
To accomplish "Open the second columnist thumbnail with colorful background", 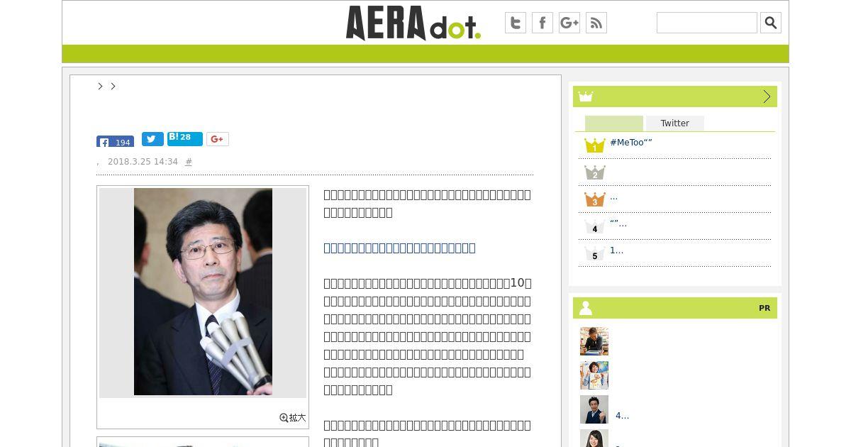I will point(594,375).
